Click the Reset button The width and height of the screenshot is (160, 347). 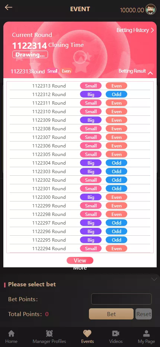click(x=144, y=314)
